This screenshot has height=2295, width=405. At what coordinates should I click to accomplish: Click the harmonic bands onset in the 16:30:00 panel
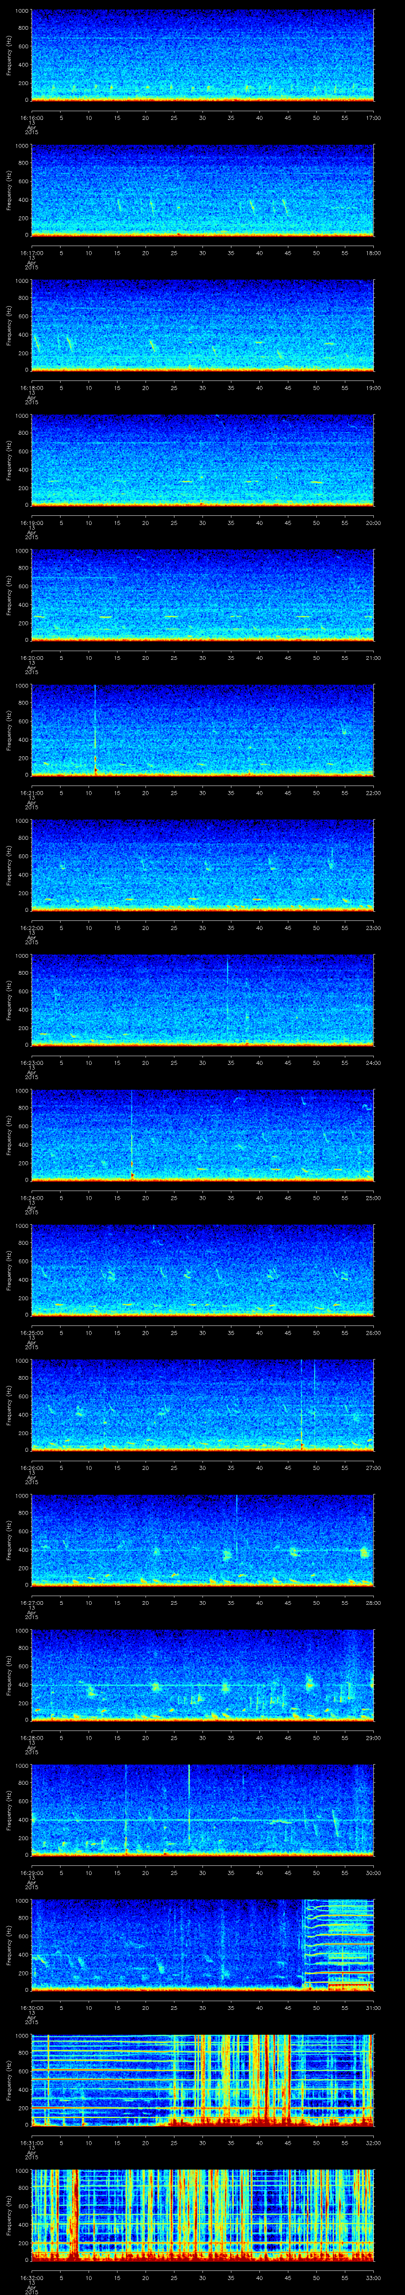pos(305,1946)
